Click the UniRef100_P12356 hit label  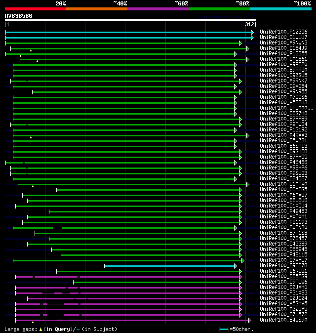click(283, 32)
